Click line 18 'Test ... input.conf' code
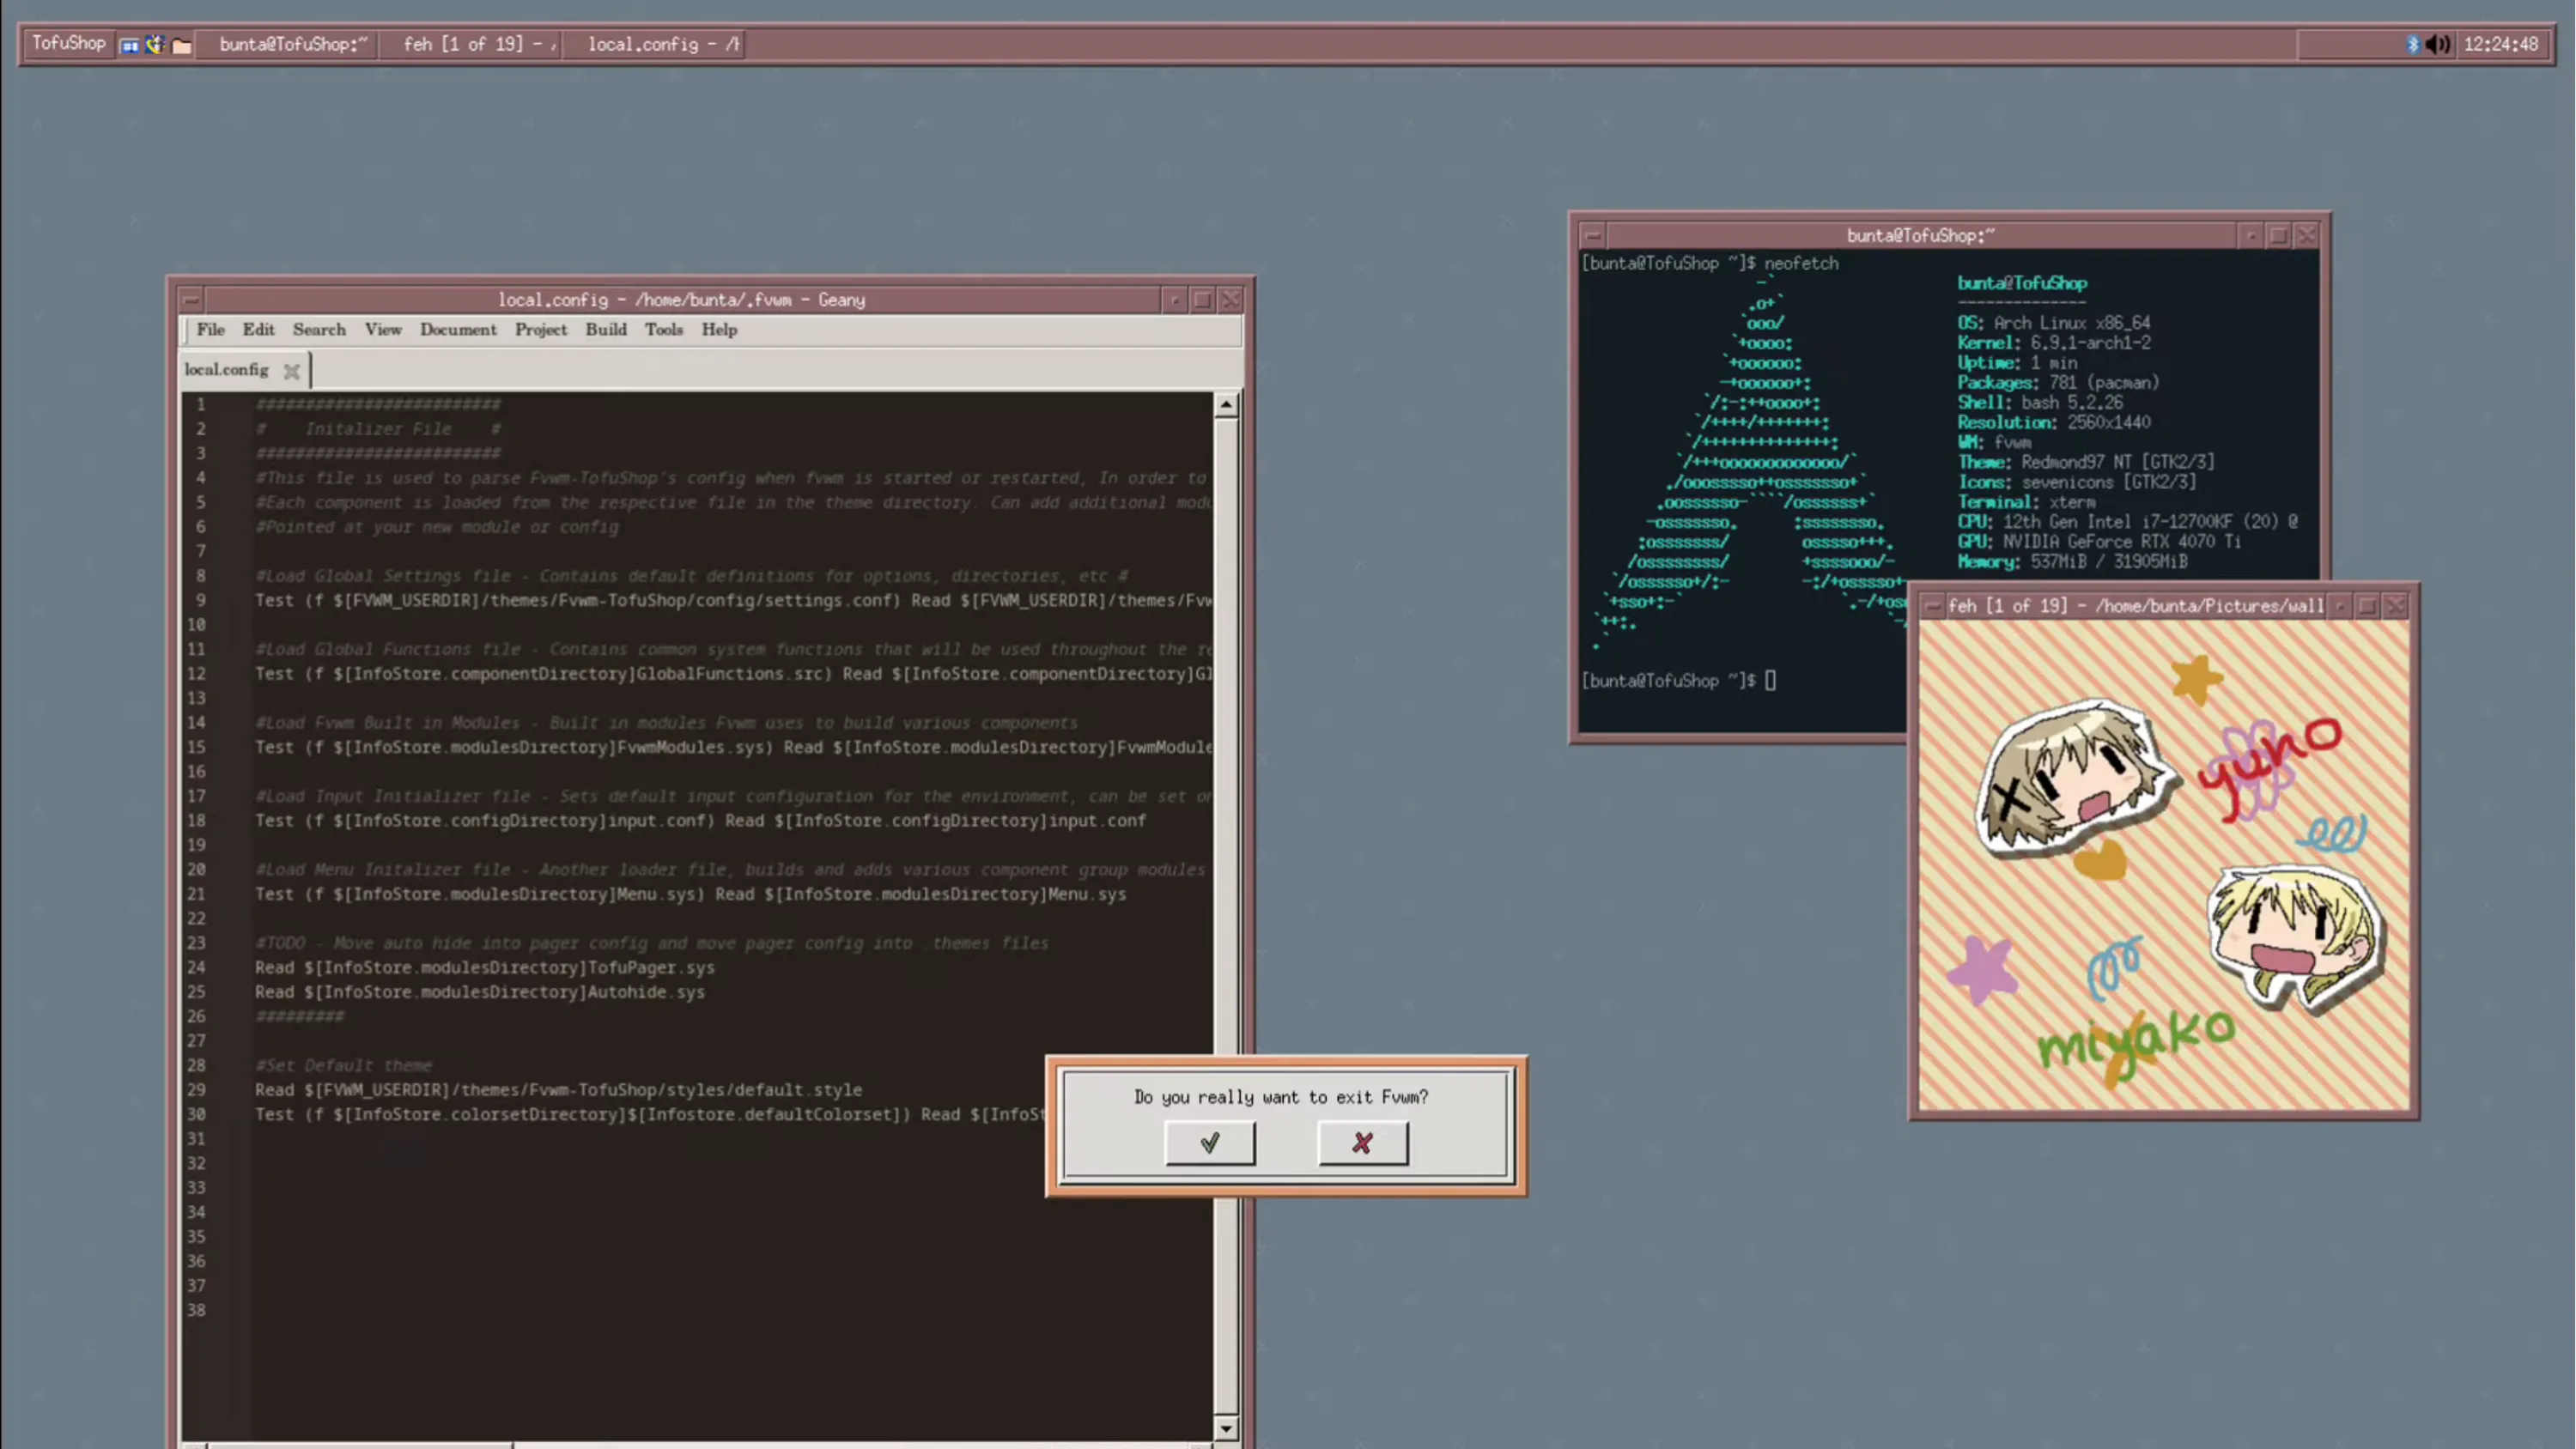Image resolution: width=2576 pixels, height=1449 pixels. tap(700, 821)
